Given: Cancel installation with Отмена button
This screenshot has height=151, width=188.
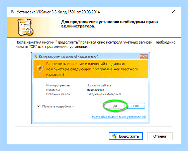Looking at the screenshot, I should coord(160,136).
